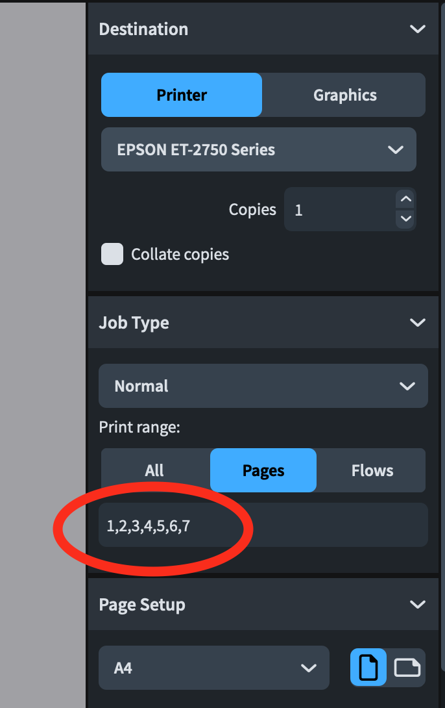This screenshot has width=445, height=708.
Task: Open the EPSON ET-2750 Series printer dropdown
Action: [259, 149]
